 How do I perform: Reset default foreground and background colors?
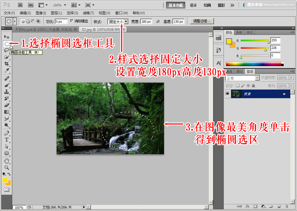(x=4, y=174)
